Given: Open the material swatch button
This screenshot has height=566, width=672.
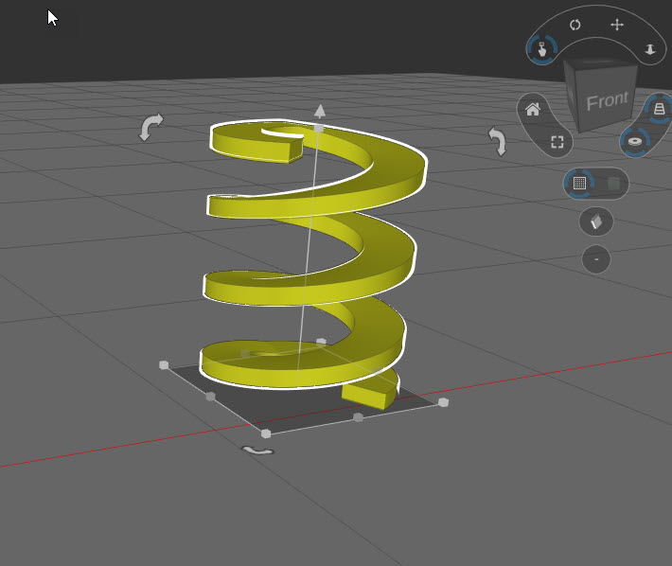Looking at the screenshot, I should point(596,221).
